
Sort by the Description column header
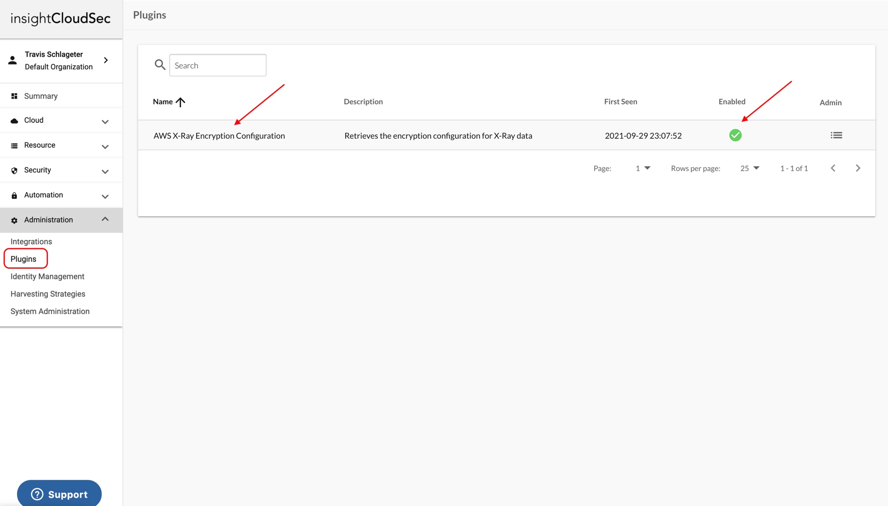[363, 102]
